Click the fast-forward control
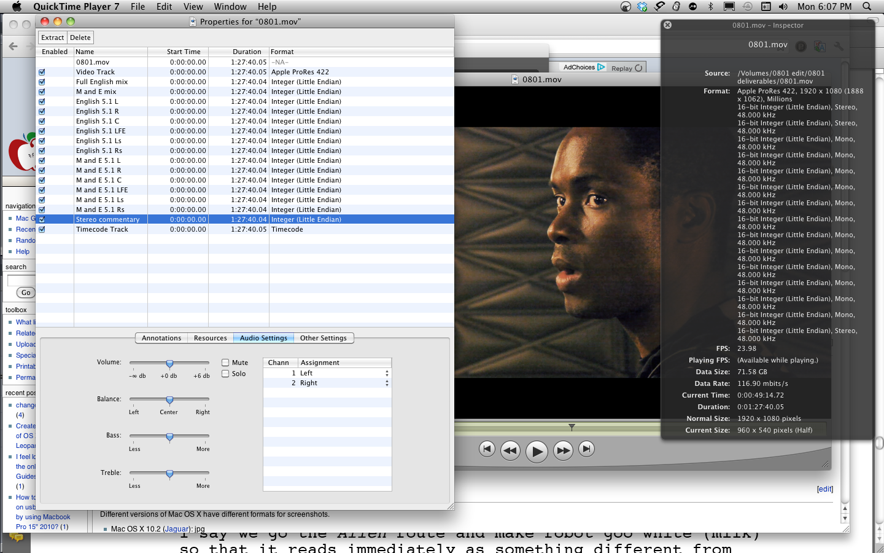Viewport: 884px width, 553px height. pos(563,450)
